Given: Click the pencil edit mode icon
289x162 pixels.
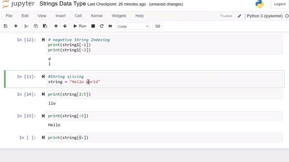Looking at the screenshot, I should (x=239, y=16).
